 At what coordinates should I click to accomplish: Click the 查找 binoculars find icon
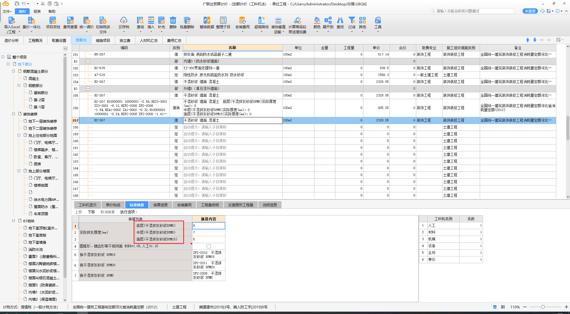pyautogui.click(x=340, y=20)
